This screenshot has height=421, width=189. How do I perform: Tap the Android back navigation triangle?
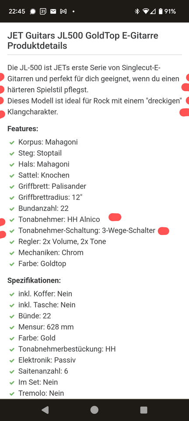[x=45, y=410]
